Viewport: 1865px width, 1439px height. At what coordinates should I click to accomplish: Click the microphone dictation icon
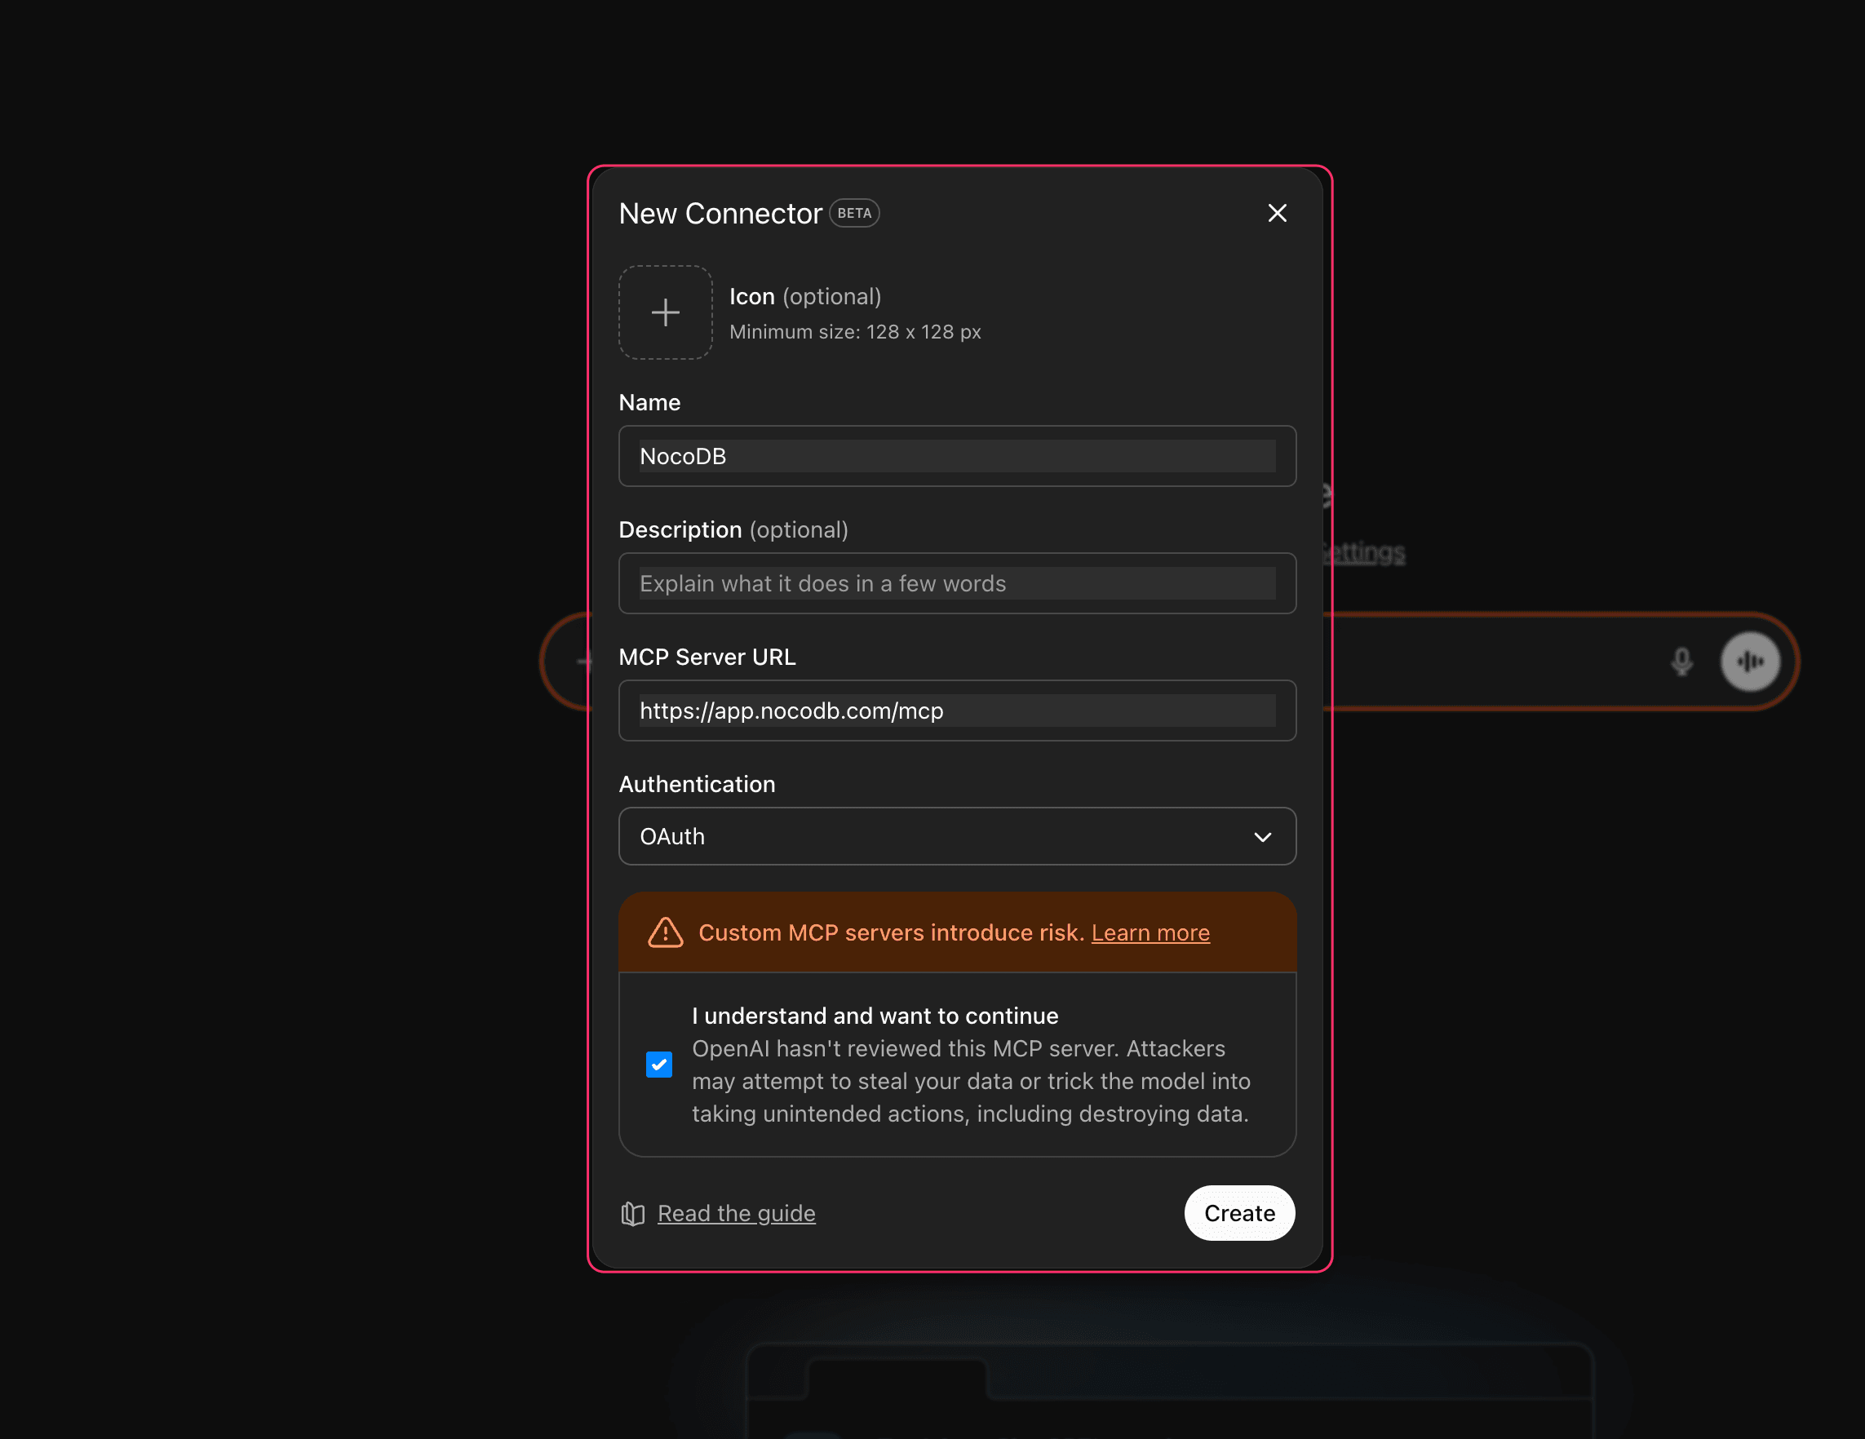(1681, 661)
